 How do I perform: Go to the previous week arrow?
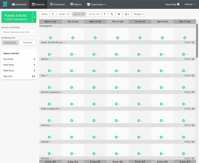tap(53, 14)
